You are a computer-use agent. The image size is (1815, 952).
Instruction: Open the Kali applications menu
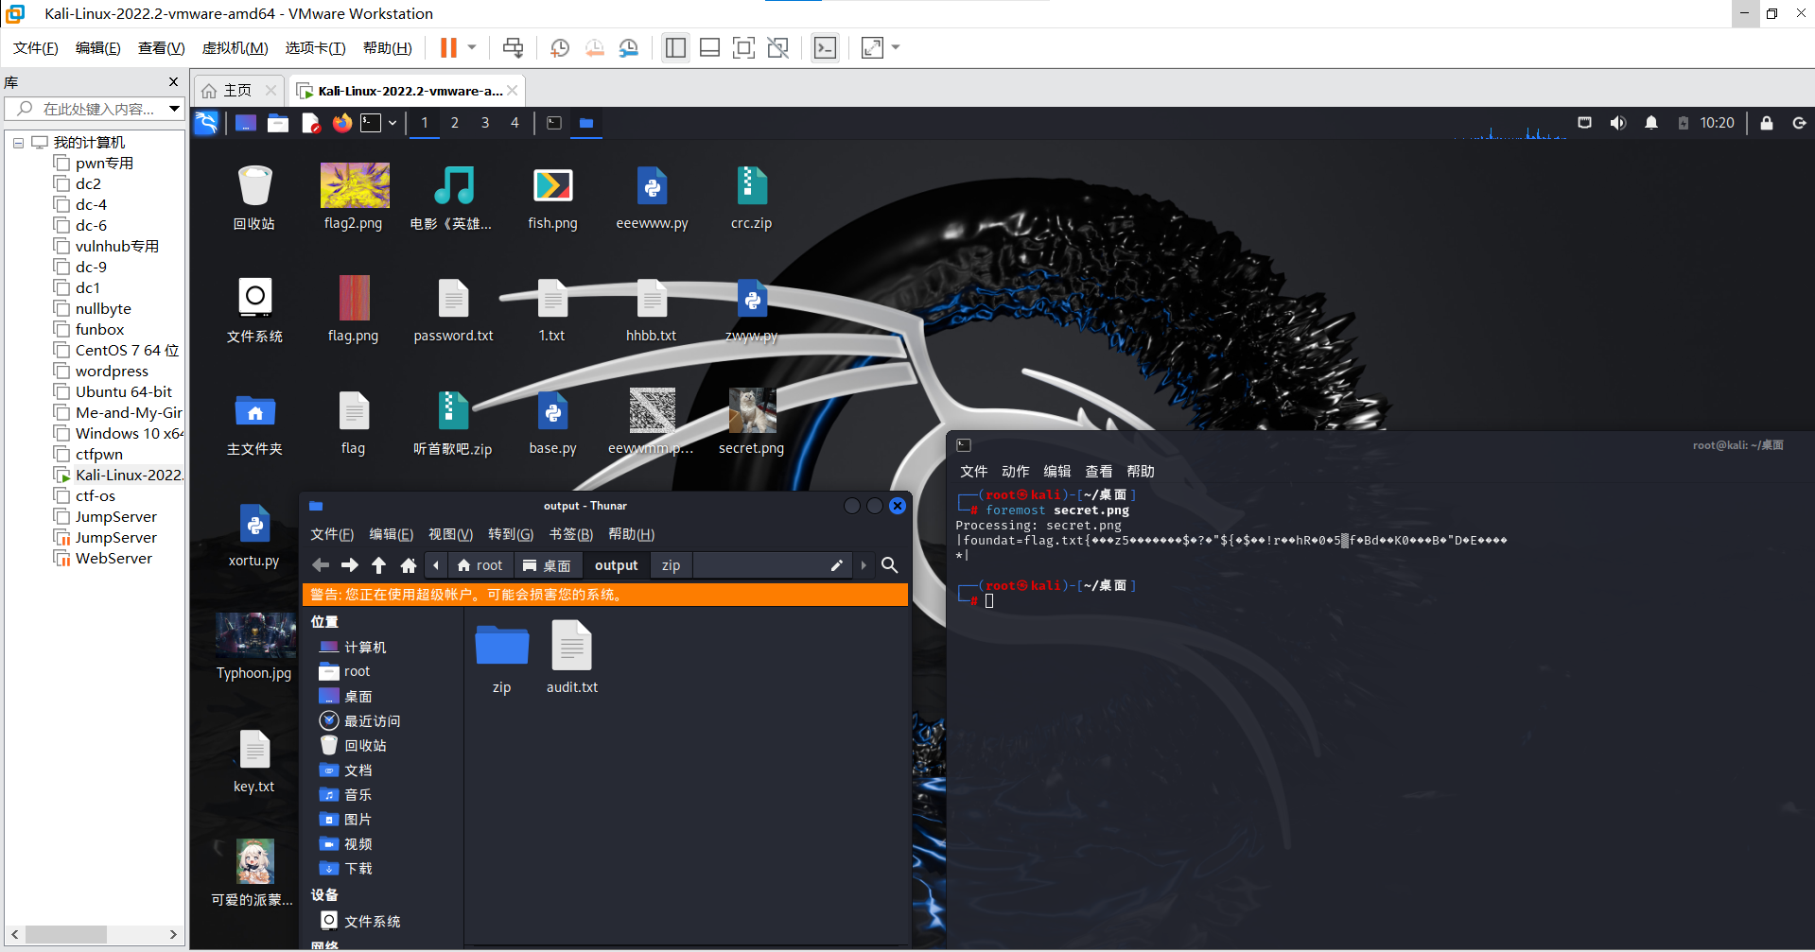[206, 123]
